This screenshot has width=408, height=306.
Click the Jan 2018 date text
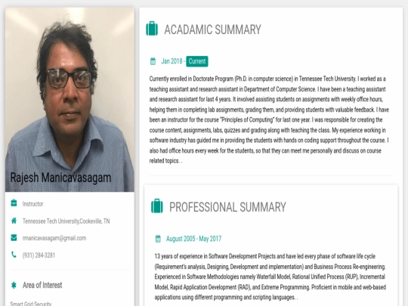(172, 61)
